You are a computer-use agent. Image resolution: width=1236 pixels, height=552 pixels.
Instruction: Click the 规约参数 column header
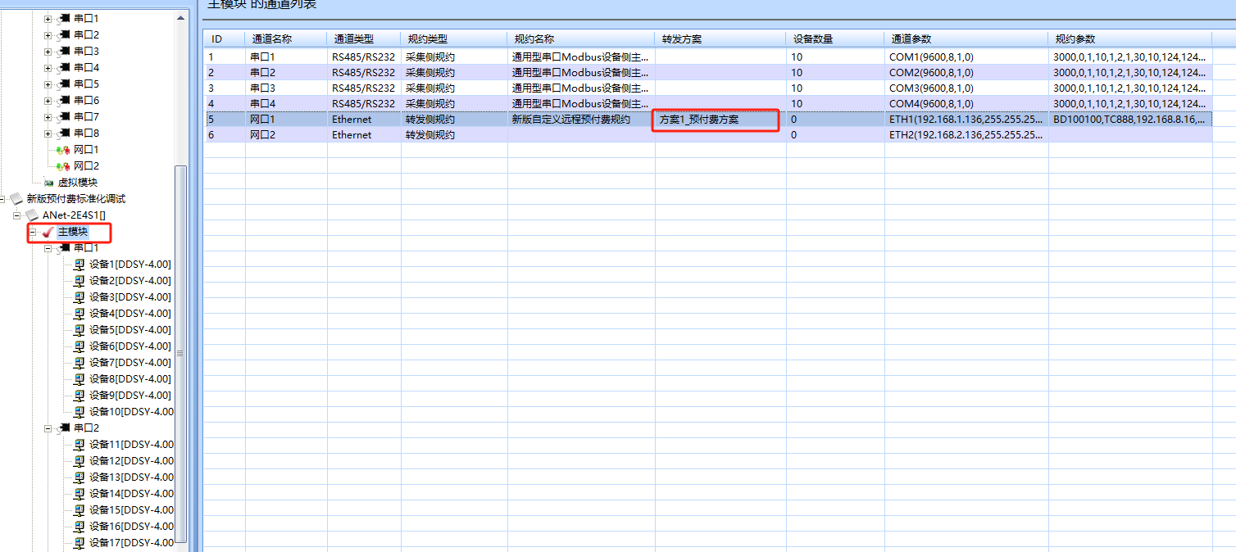click(1129, 39)
